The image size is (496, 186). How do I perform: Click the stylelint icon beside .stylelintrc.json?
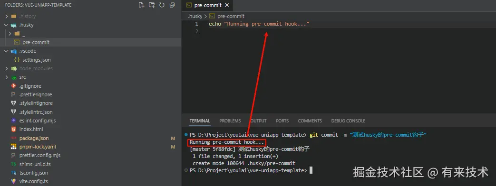13,112
